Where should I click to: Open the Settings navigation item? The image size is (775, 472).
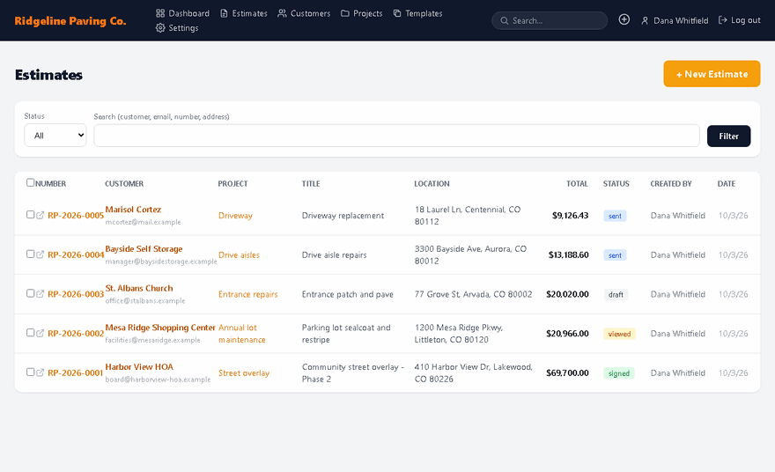(177, 27)
